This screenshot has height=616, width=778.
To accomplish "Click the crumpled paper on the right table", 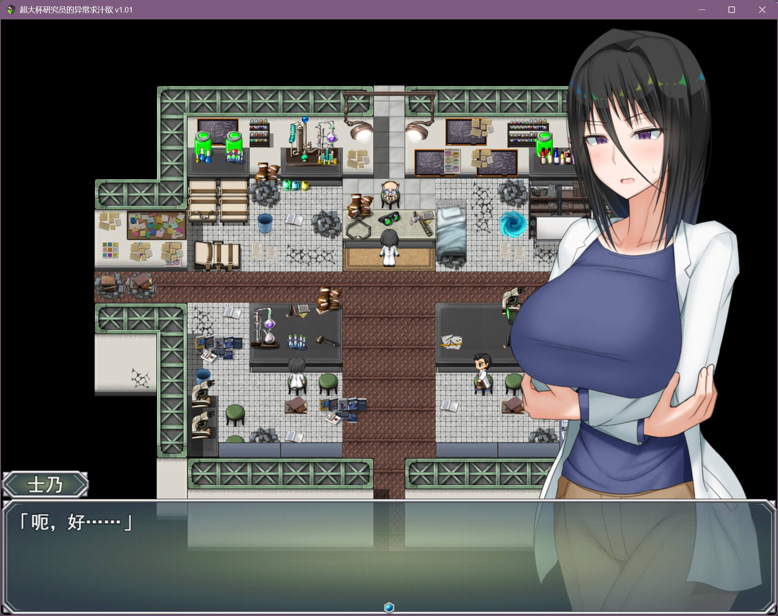I will click(451, 342).
